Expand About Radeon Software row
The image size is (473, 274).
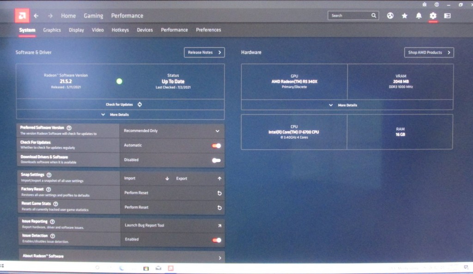[122, 257]
